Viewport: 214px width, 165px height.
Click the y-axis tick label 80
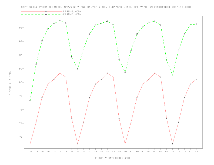tap(21, 82)
